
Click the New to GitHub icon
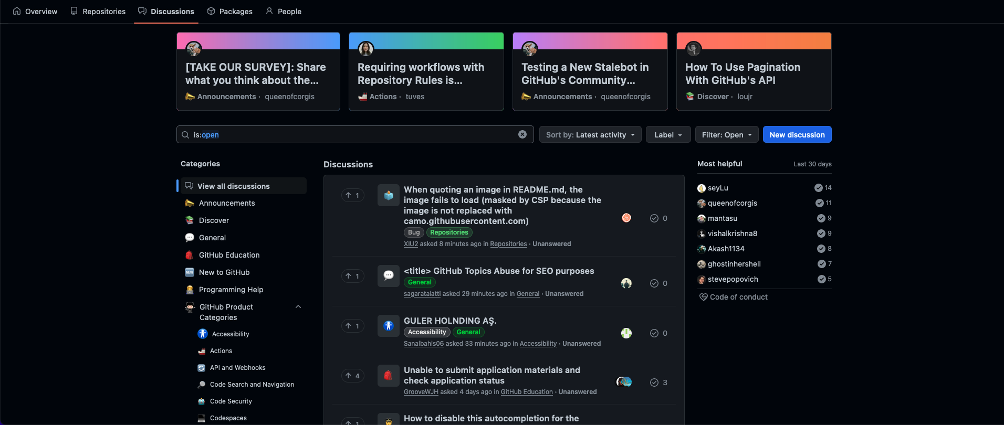190,272
